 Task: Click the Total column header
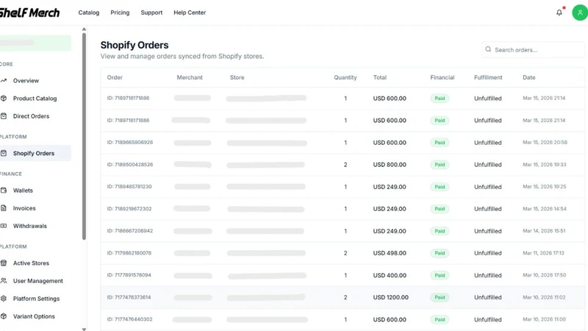point(380,77)
